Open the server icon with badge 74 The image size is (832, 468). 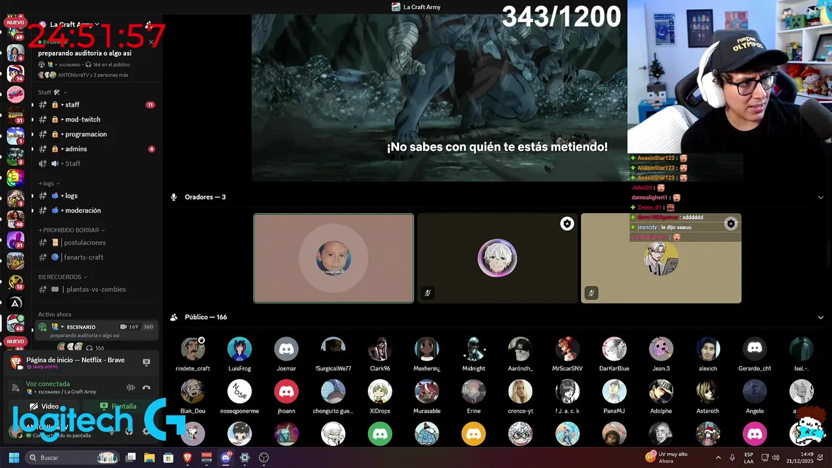point(16,73)
